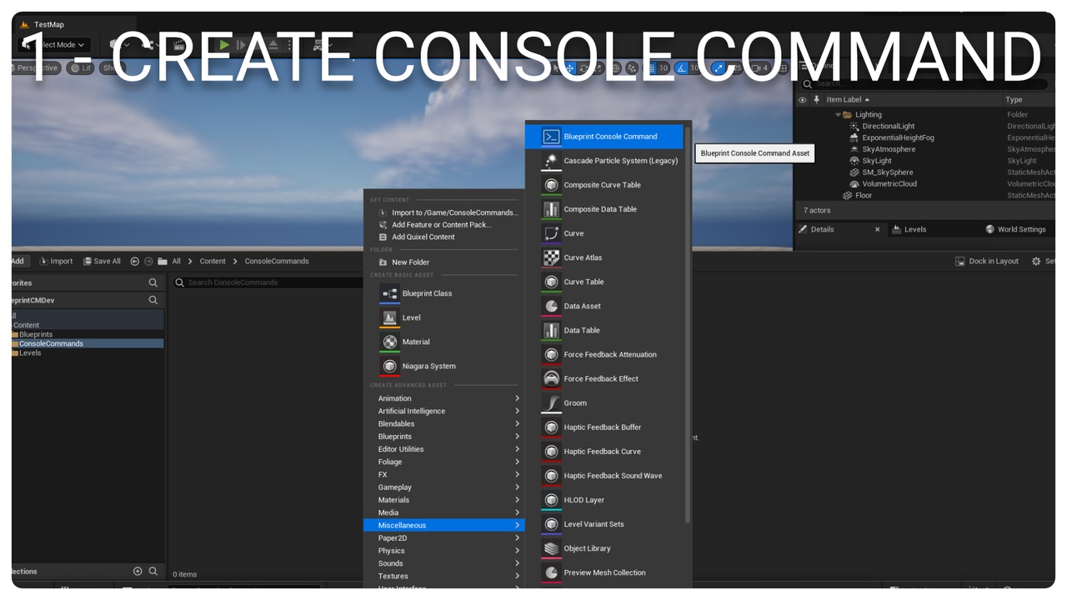Viewport: 1067px width, 600px height.
Task: Click the Cascade Particle System icon
Action: (551, 161)
